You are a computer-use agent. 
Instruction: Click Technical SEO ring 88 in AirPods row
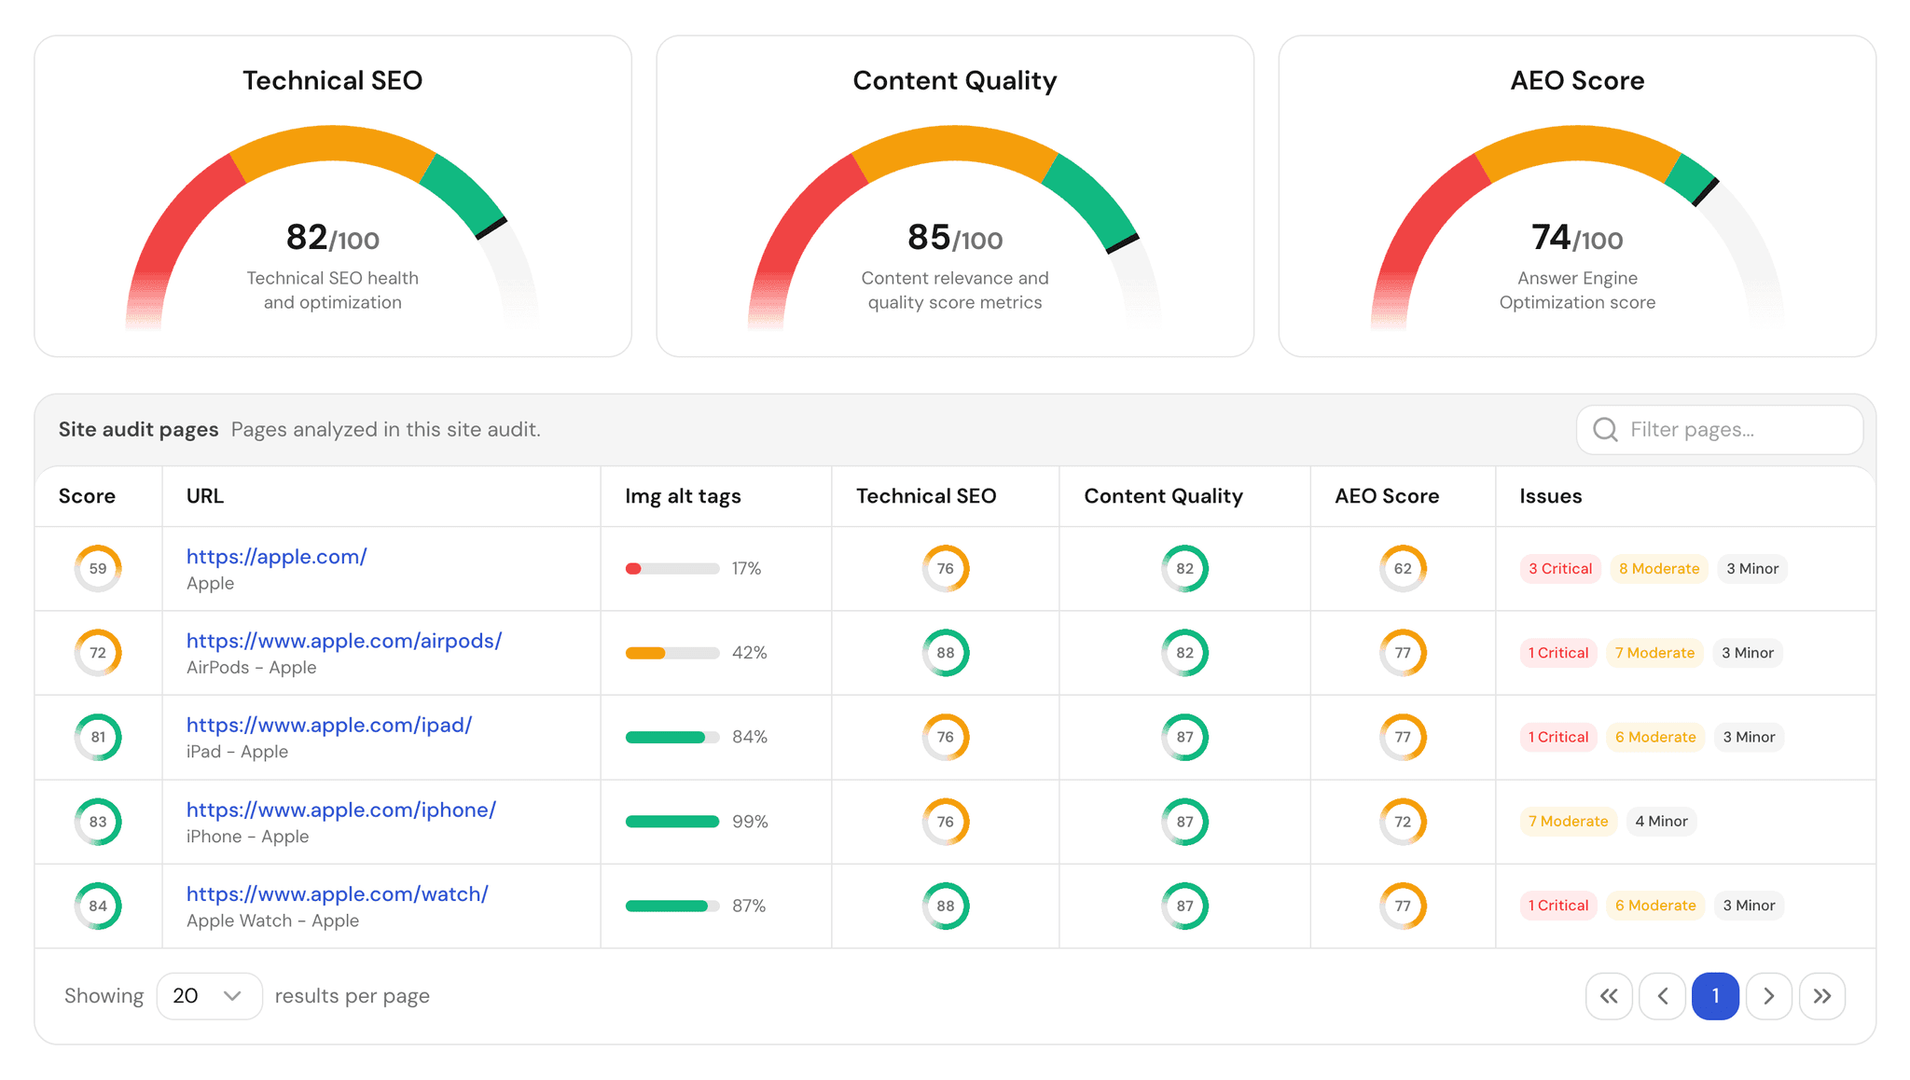[x=946, y=653]
